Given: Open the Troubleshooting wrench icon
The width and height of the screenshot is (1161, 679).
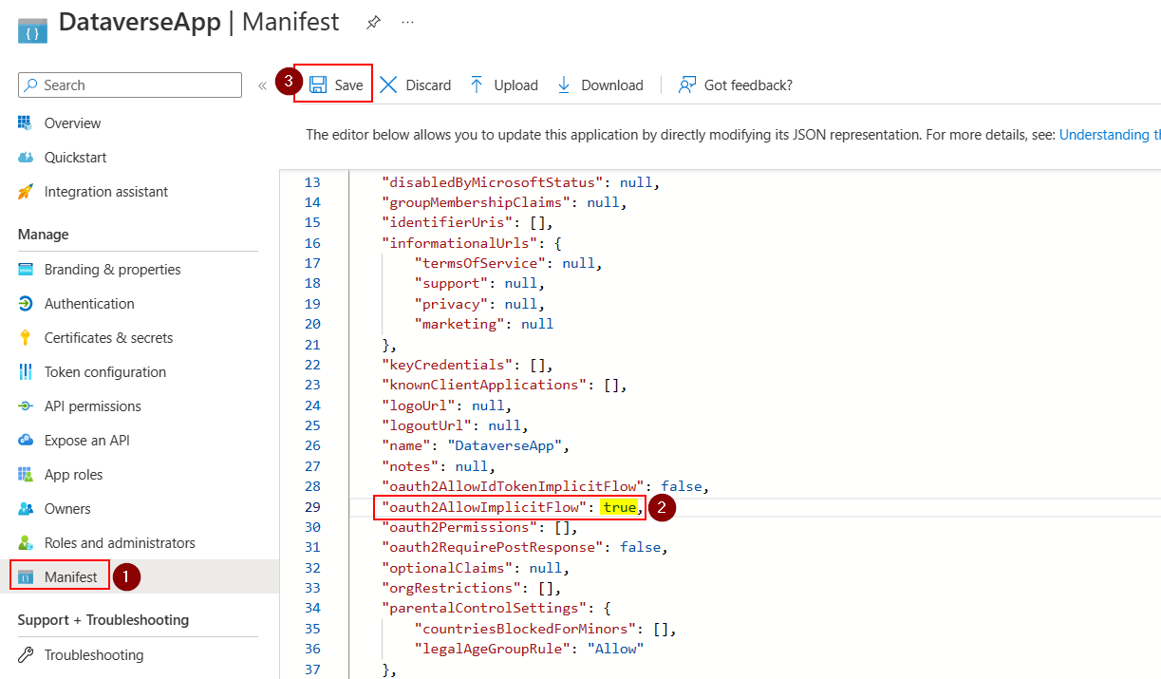Looking at the screenshot, I should 27,654.
